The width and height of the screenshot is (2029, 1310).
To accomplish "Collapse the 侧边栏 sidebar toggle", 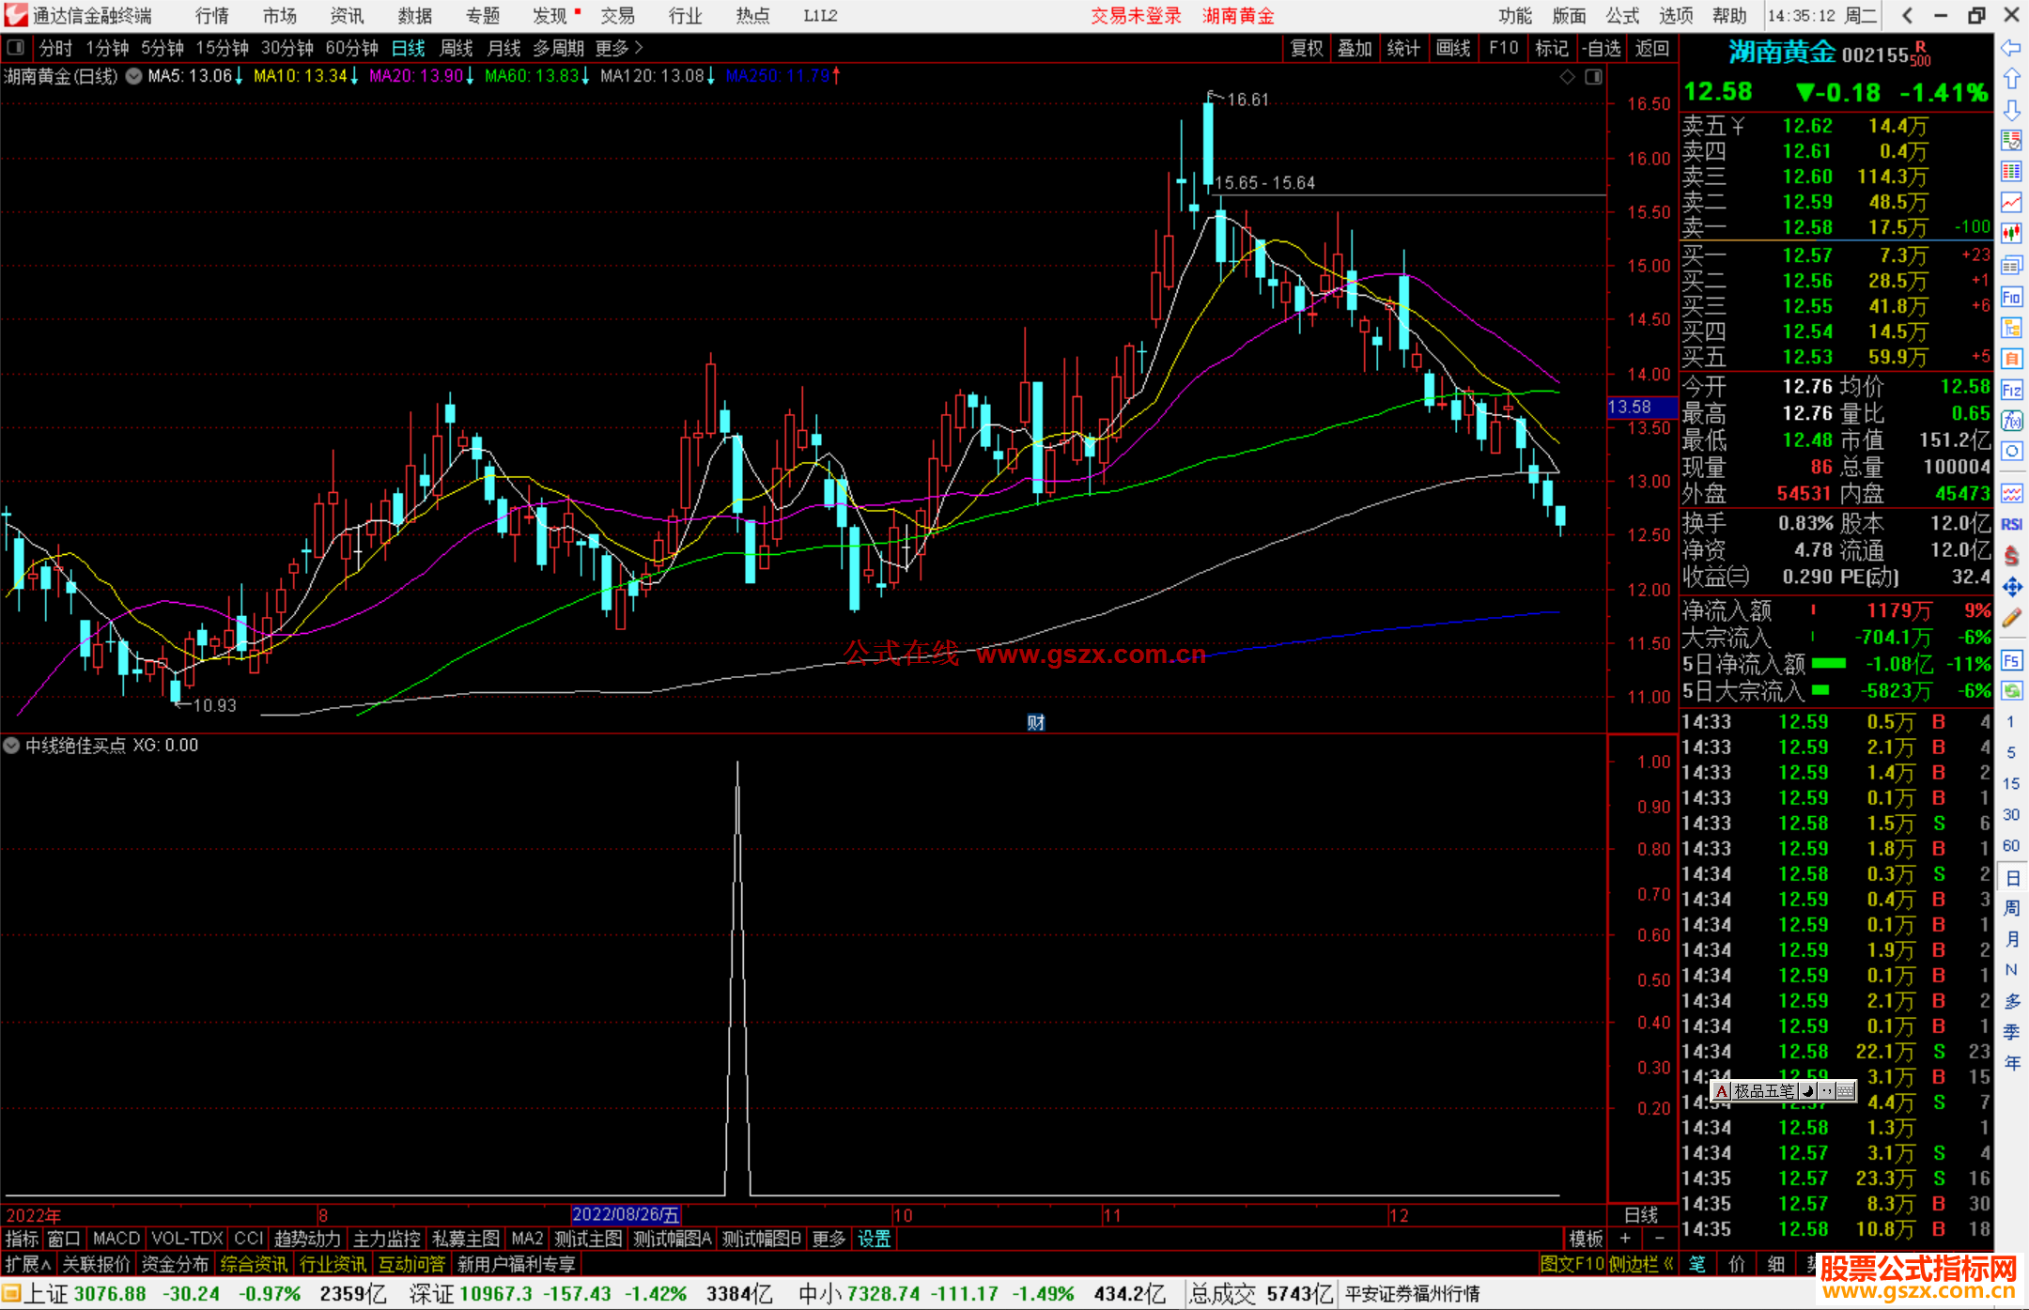I will coord(1641,1264).
